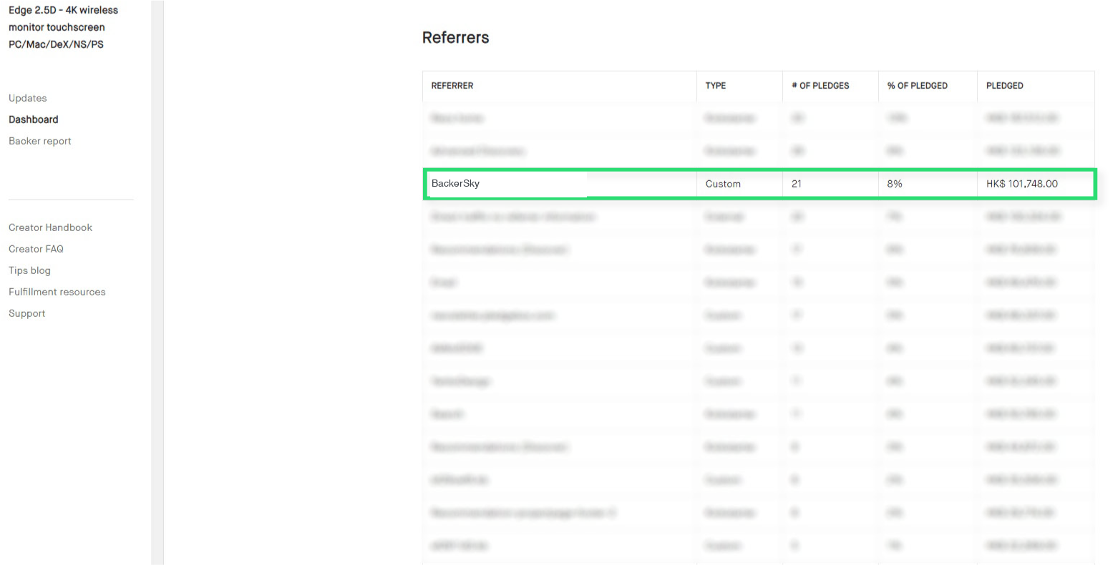
Task: Open the Updates sidebar link
Action: [28, 98]
